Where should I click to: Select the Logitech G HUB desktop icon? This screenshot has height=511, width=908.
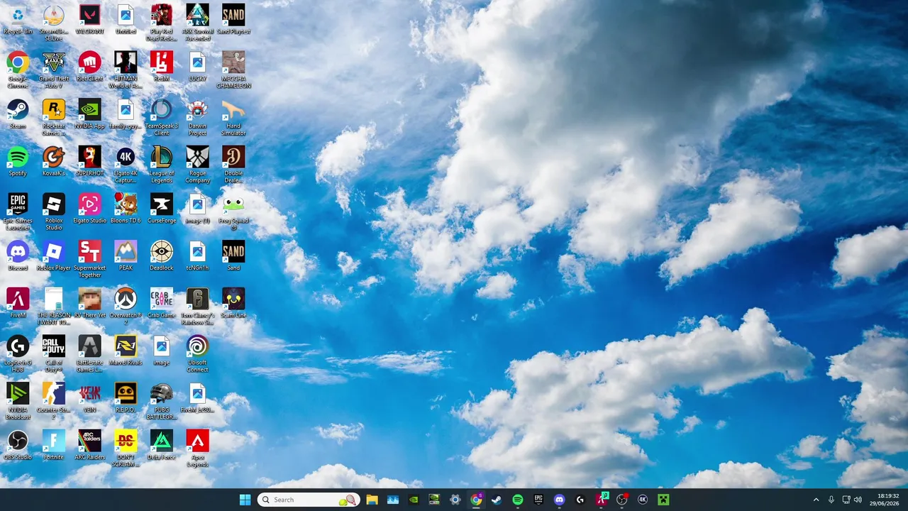pos(18,355)
